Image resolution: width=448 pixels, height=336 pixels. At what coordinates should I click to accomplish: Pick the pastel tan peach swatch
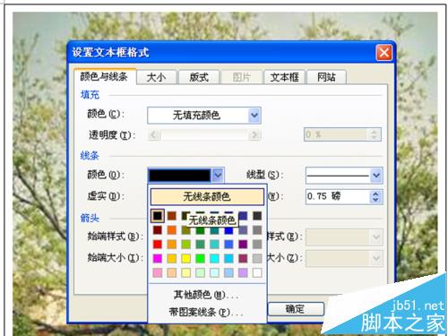[172, 272]
